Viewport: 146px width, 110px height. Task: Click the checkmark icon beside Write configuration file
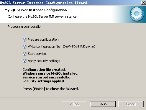24,47
